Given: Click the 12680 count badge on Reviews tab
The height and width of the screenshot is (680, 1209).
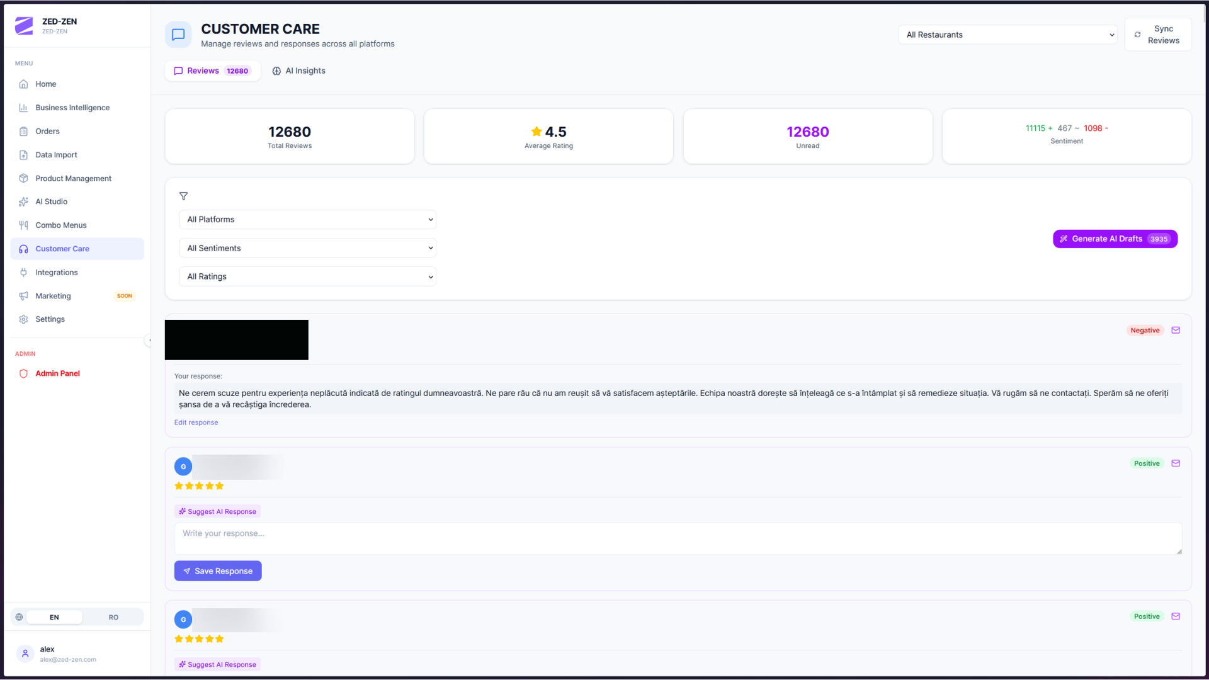Looking at the screenshot, I should [237, 71].
